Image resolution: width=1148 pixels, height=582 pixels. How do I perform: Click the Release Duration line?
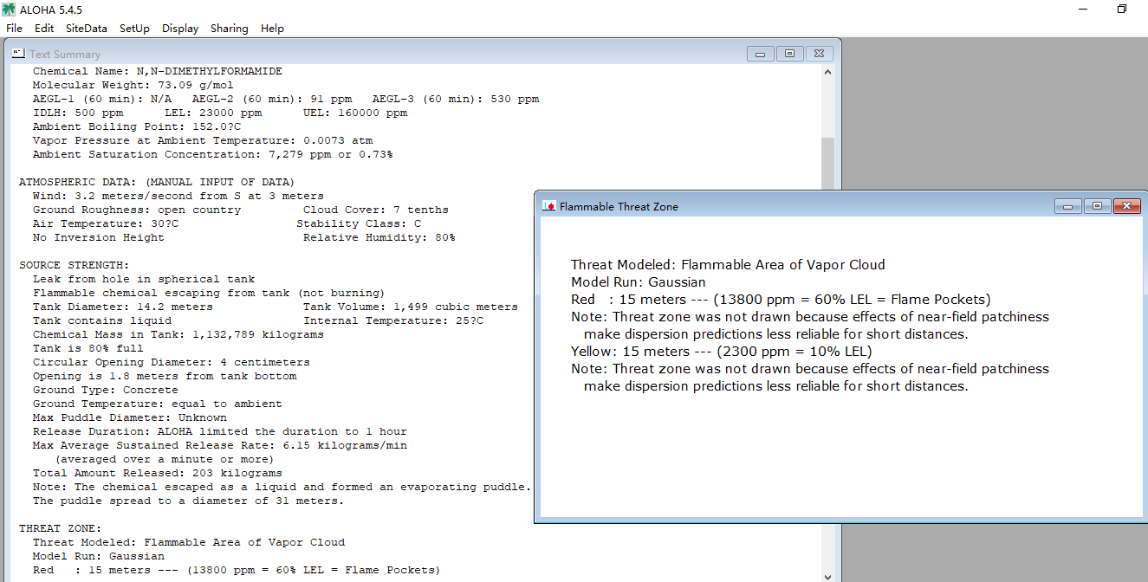coord(220,431)
